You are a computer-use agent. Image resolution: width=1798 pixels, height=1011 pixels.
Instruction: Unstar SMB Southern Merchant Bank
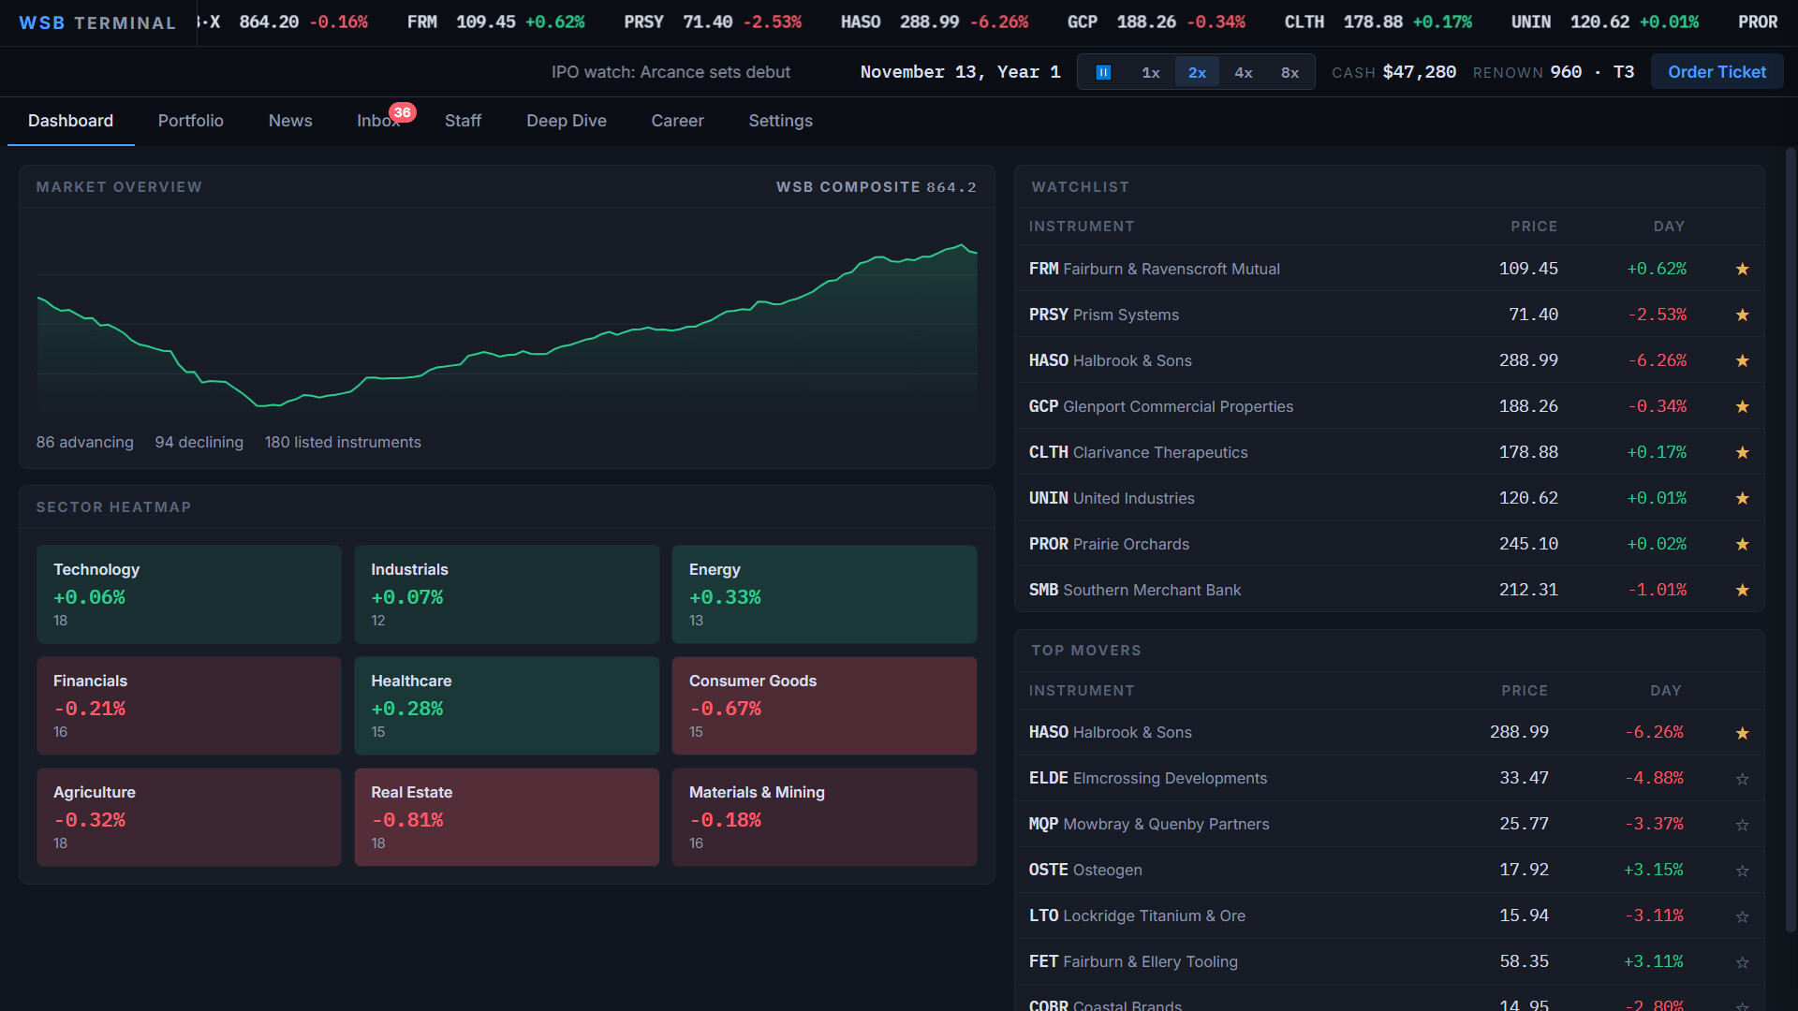click(x=1742, y=590)
